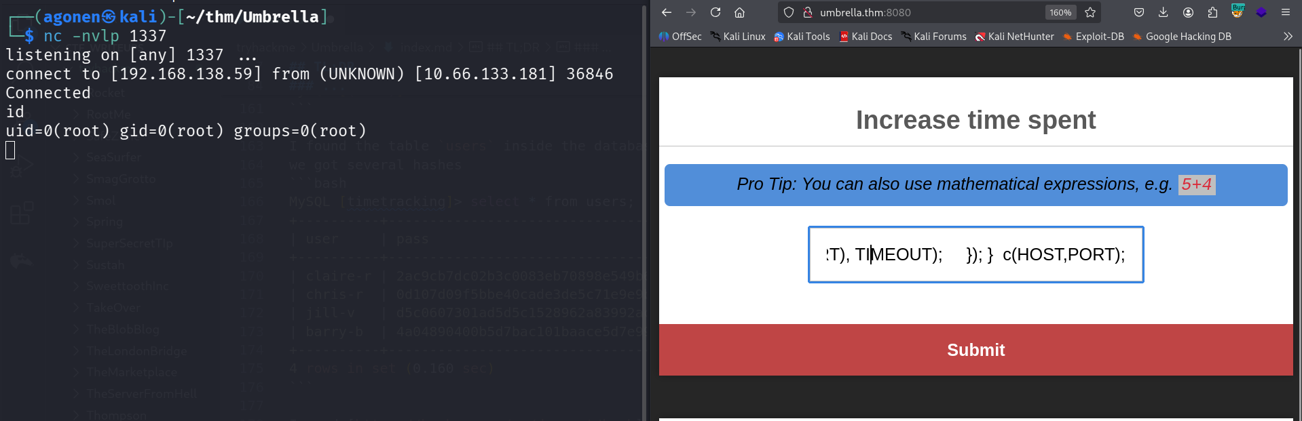Image resolution: width=1302 pixels, height=421 pixels.
Task: Open the Save to Pocket icon
Action: [x=1139, y=12]
